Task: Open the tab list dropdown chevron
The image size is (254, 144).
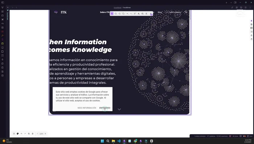Action: click(x=231, y=3)
